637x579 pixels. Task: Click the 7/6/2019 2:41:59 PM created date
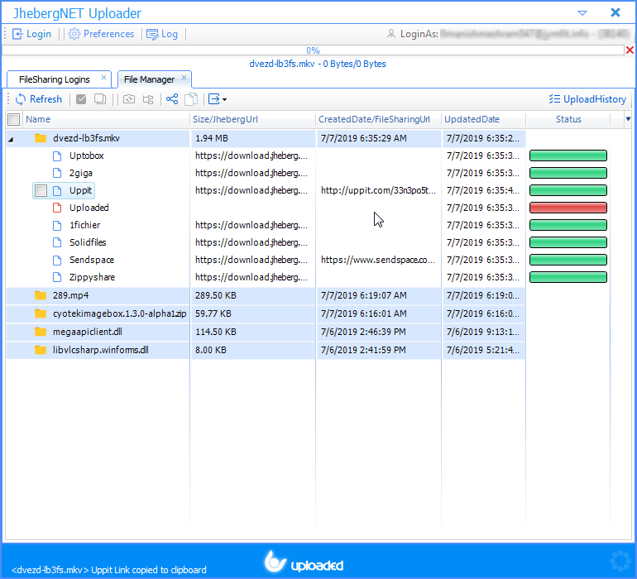[x=363, y=350]
